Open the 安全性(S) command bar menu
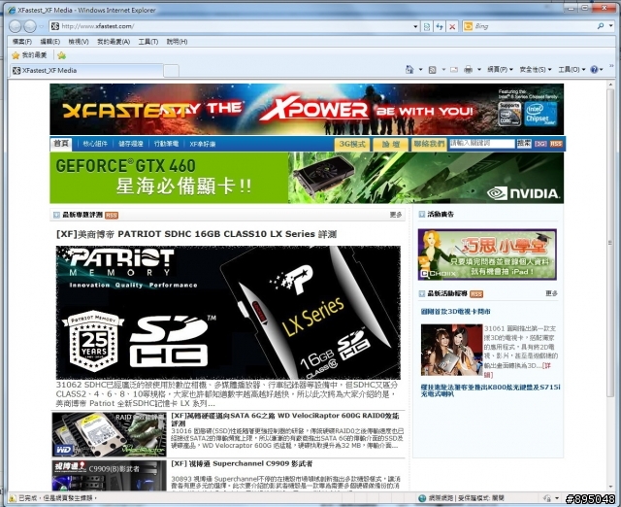 pos(535,70)
